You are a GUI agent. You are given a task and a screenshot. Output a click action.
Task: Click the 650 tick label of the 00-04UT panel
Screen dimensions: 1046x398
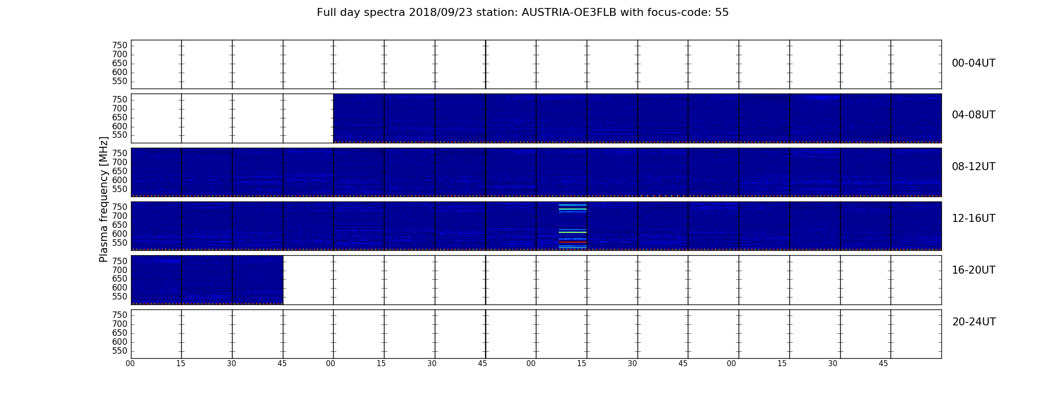pos(120,63)
